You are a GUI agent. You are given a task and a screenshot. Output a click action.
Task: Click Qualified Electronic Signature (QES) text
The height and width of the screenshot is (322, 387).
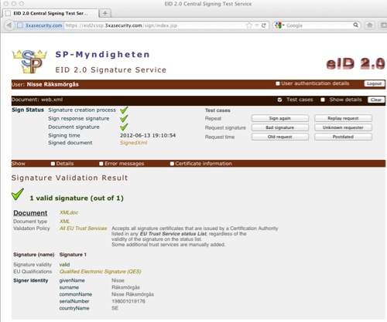101,272
